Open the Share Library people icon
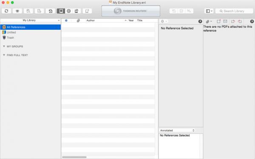The height and width of the screenshot is (159, 255). tap(17, 11)
